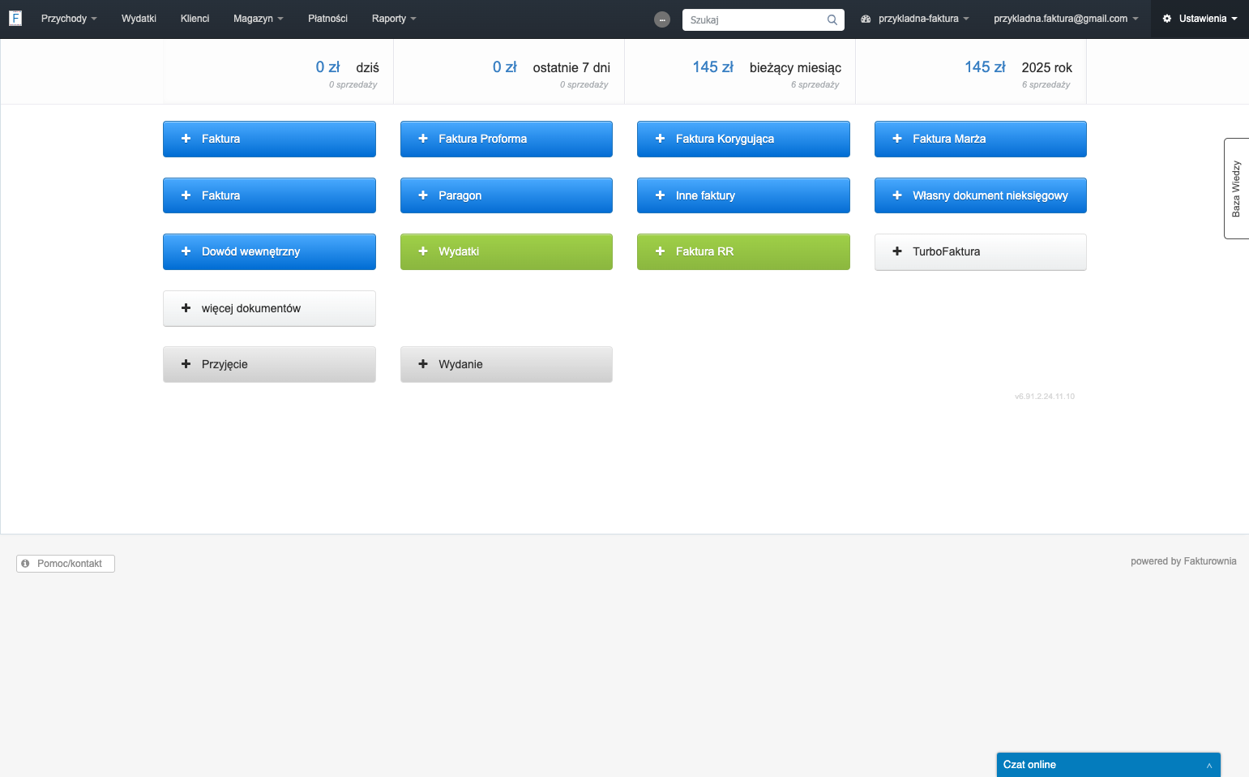Click version text v6.91.2.24.11.10
The height and width of the screenshot is (777, 1249).
tap(1045, 397)
